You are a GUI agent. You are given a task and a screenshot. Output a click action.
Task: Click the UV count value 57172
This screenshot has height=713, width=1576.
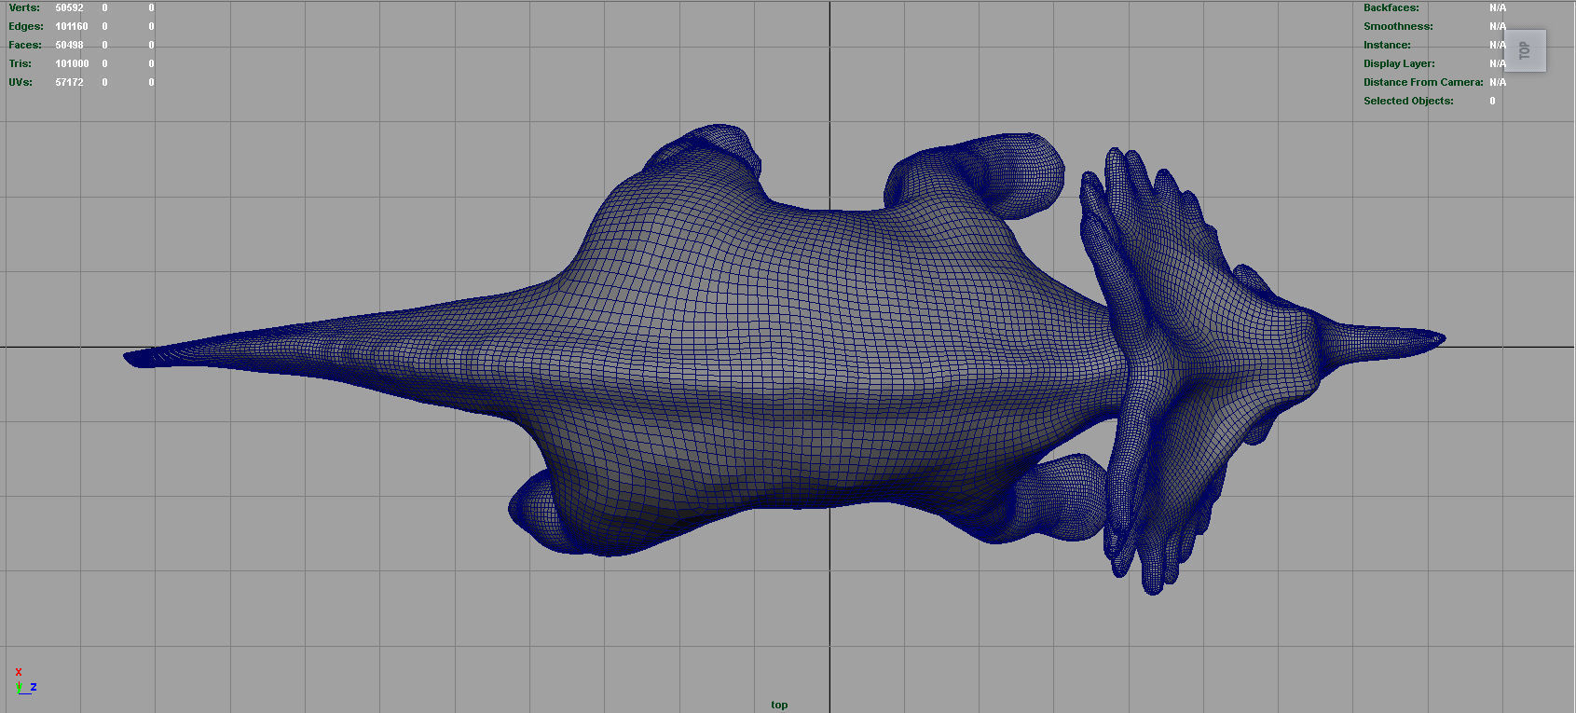[x=69, y=82]
